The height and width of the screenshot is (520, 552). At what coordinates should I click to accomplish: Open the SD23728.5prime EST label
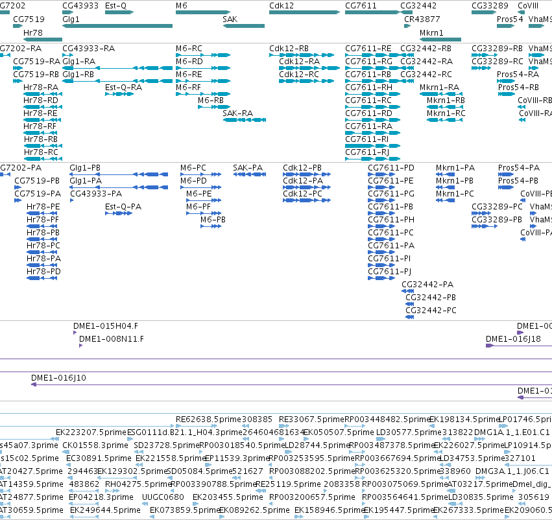[167, 445]
